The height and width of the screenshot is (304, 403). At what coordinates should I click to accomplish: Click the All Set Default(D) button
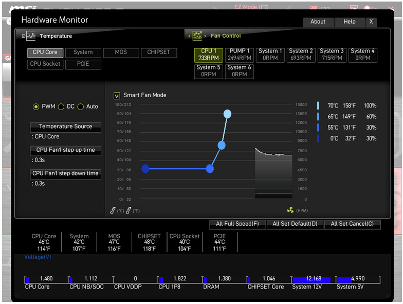pos(295,224)
